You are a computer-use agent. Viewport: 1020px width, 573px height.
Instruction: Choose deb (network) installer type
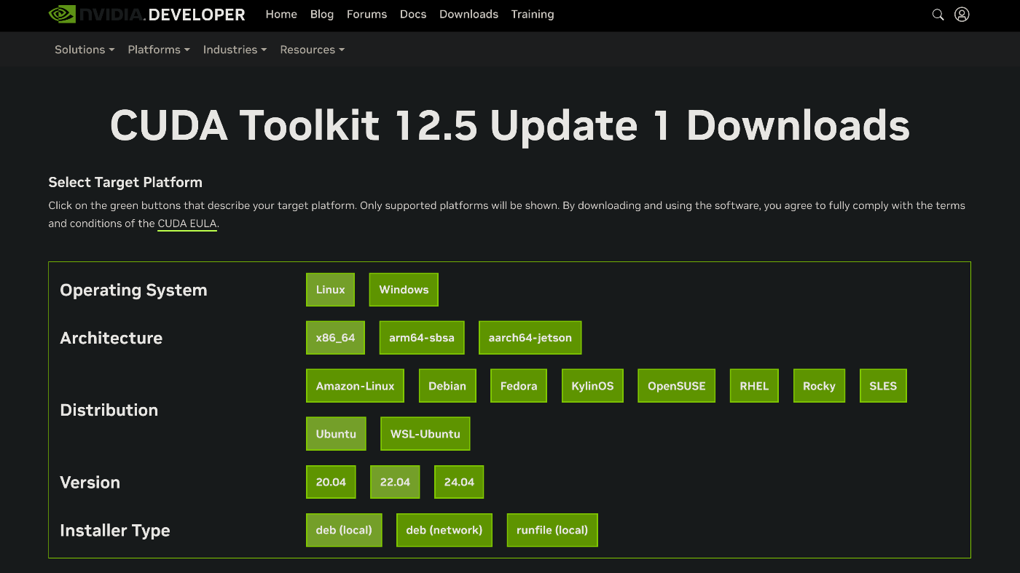[x=444, y=530]
